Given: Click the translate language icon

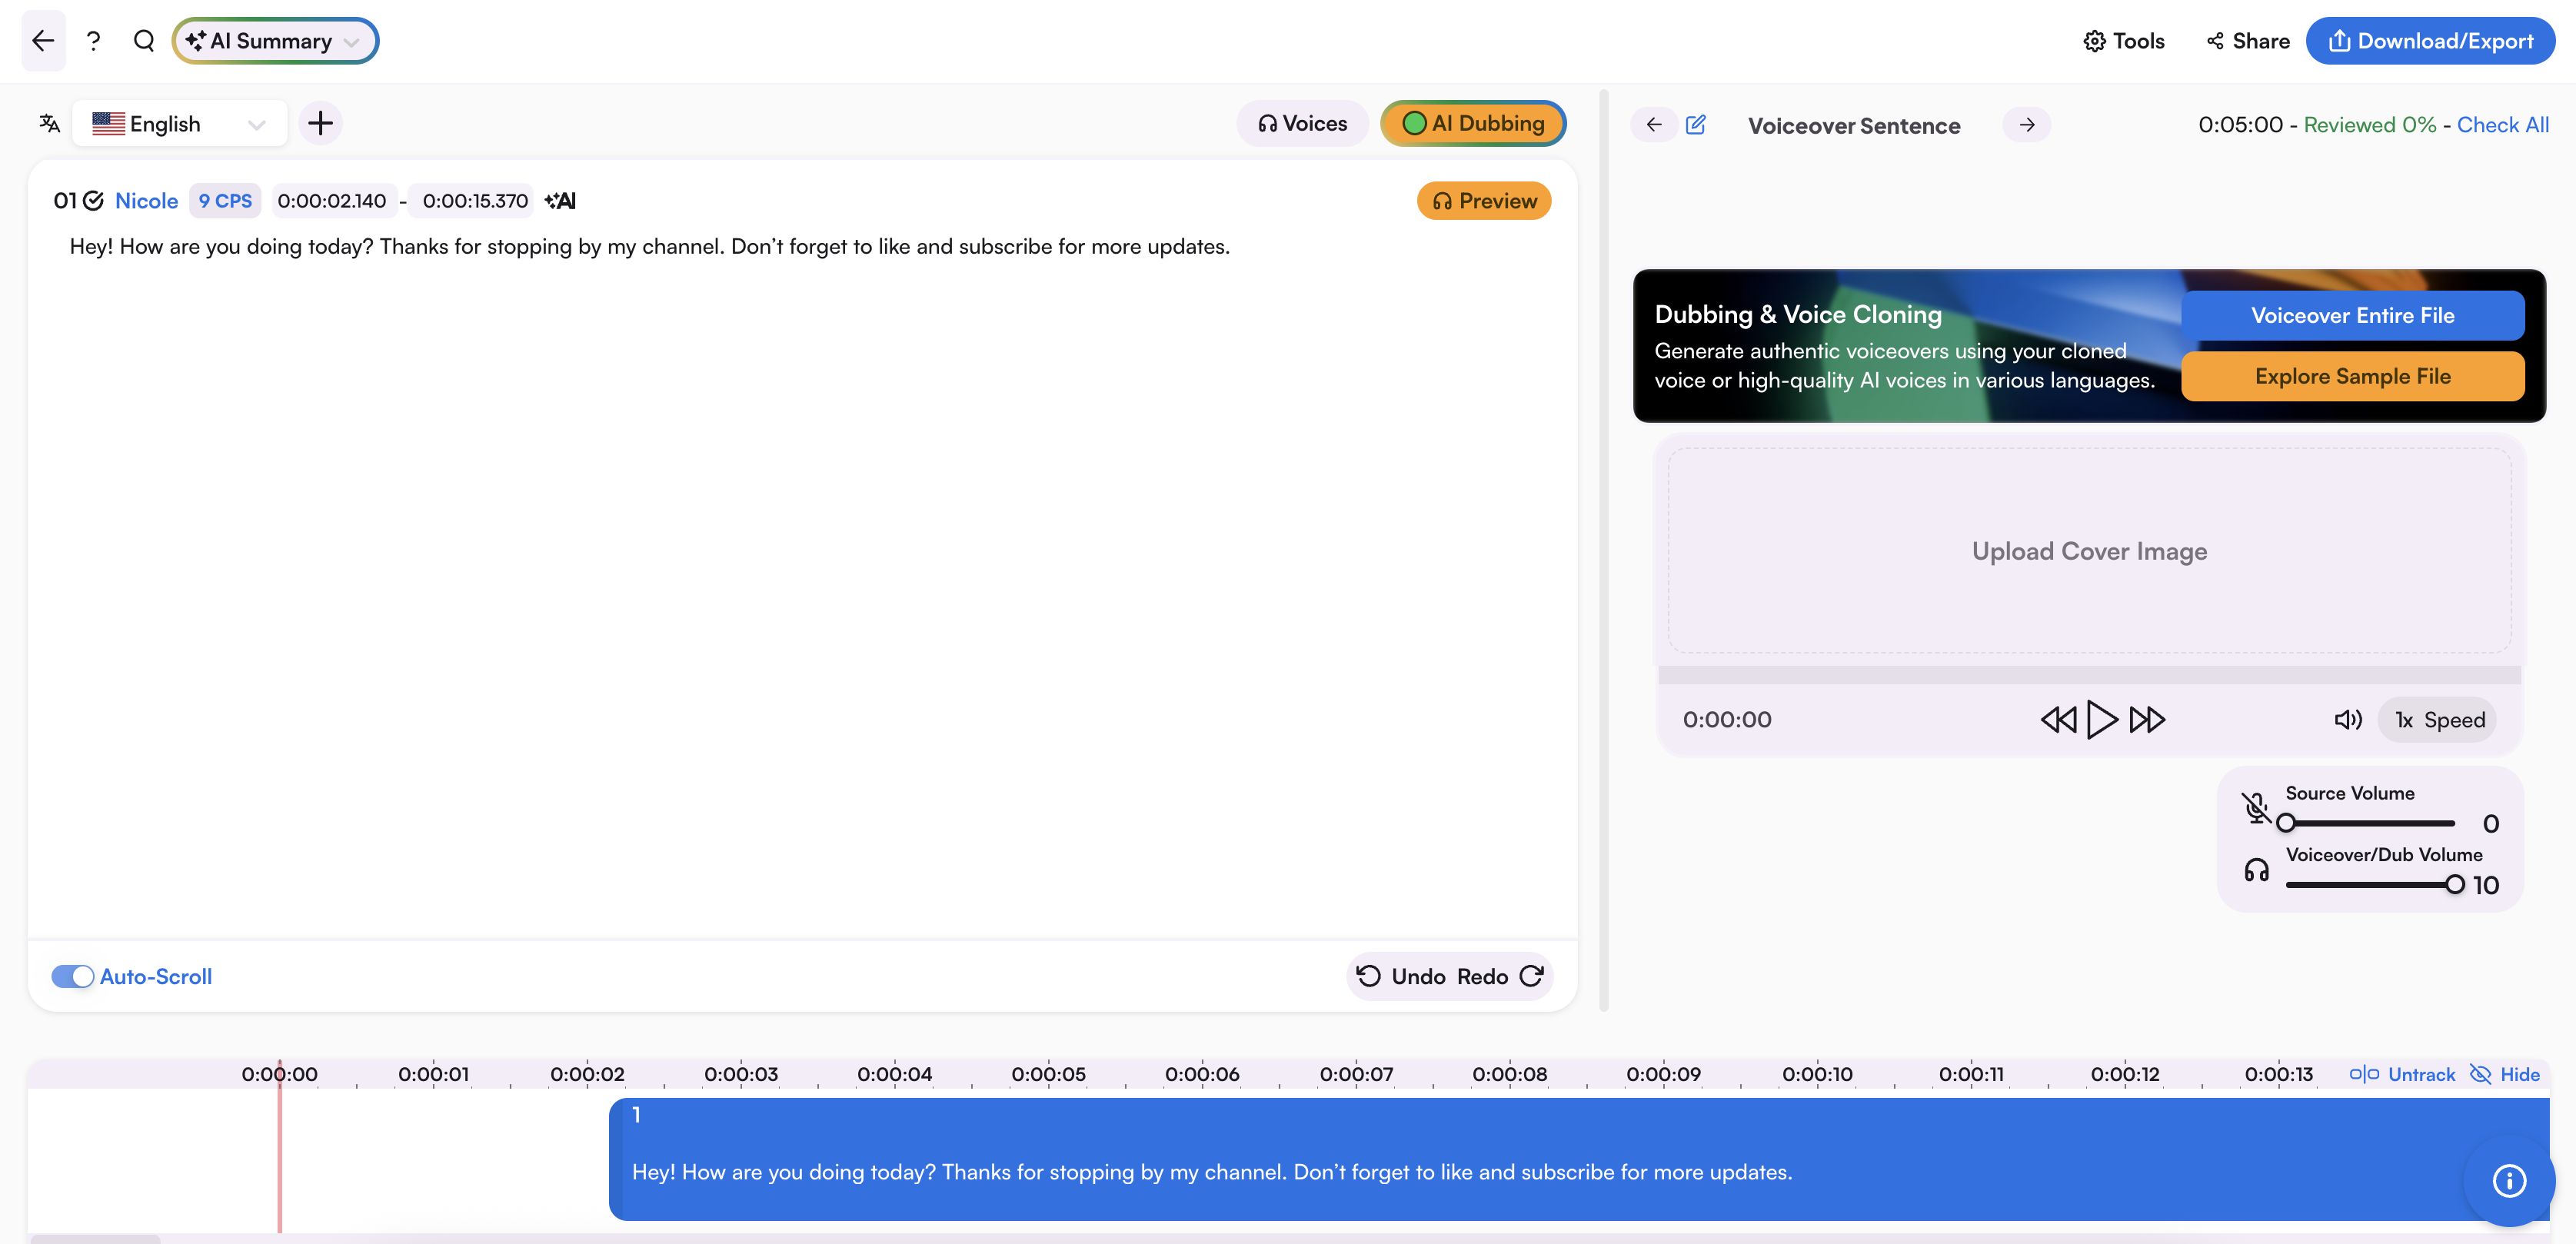Looking at the screenshot, I should 49,123.
